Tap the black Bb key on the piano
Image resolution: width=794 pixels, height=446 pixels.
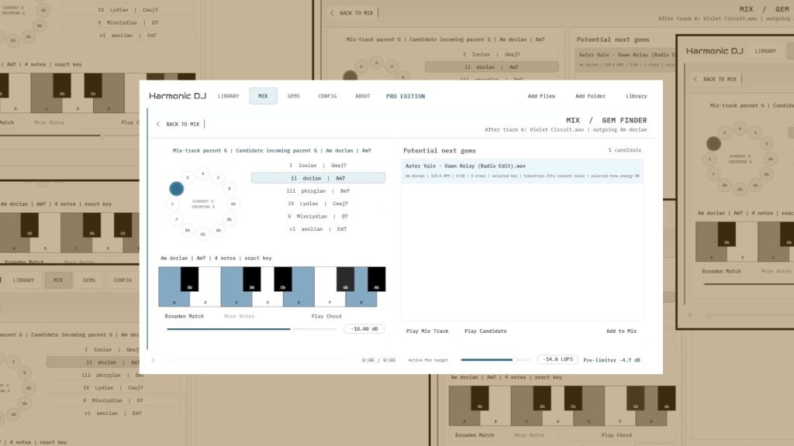(x=189, y=279)
